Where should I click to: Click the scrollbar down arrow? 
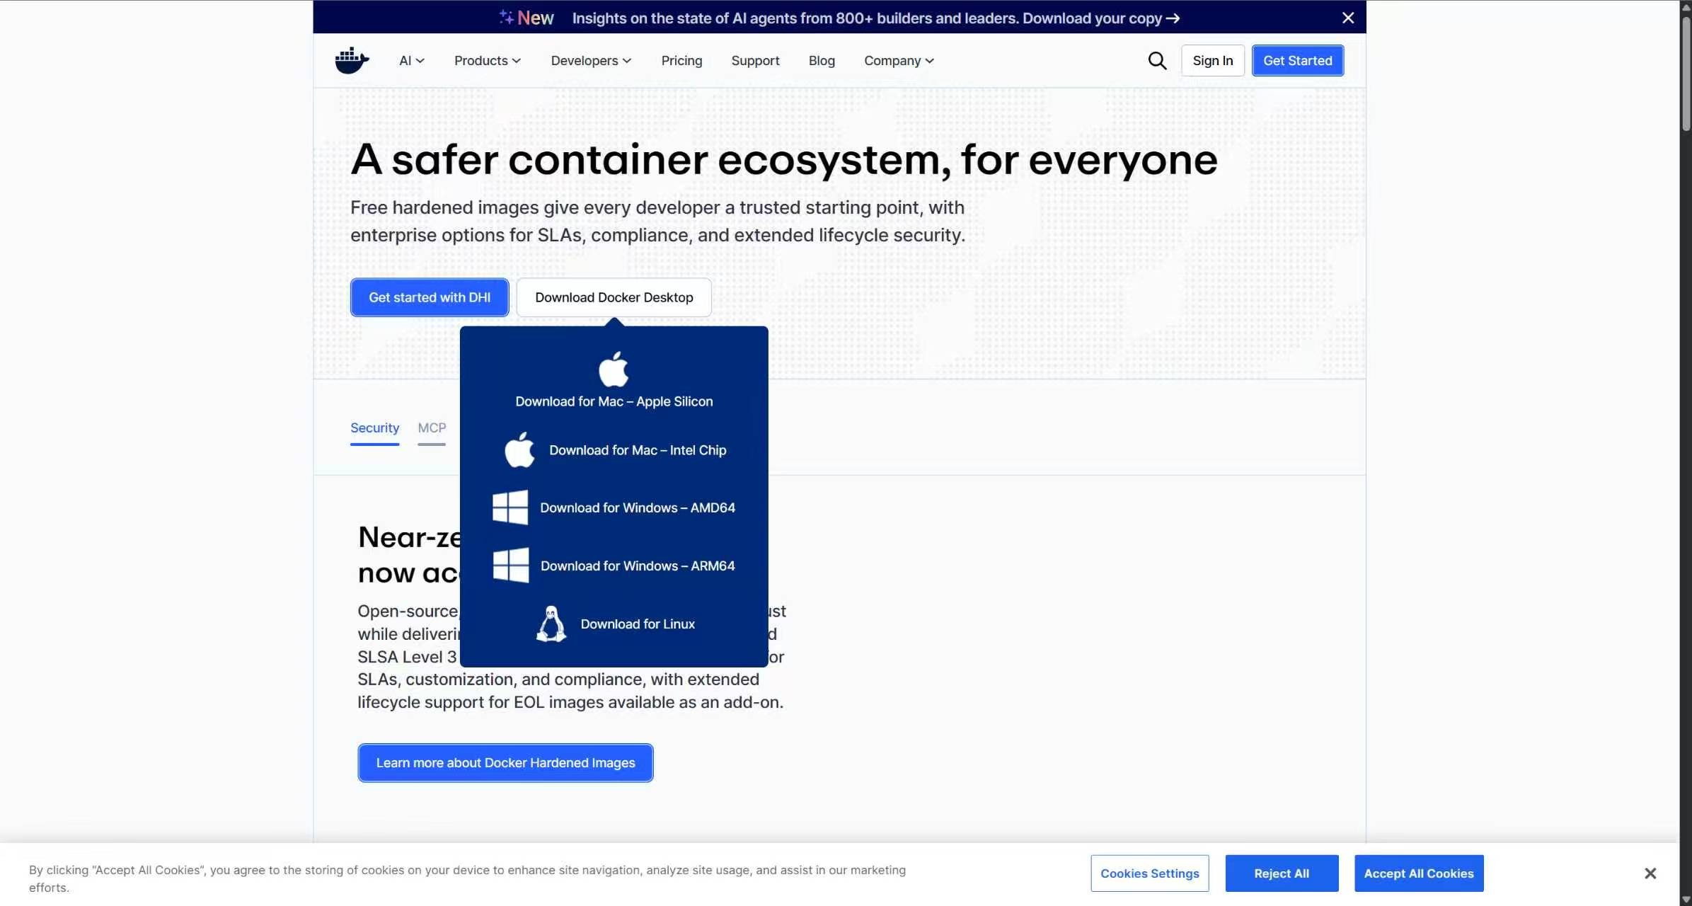(1686, 900)
